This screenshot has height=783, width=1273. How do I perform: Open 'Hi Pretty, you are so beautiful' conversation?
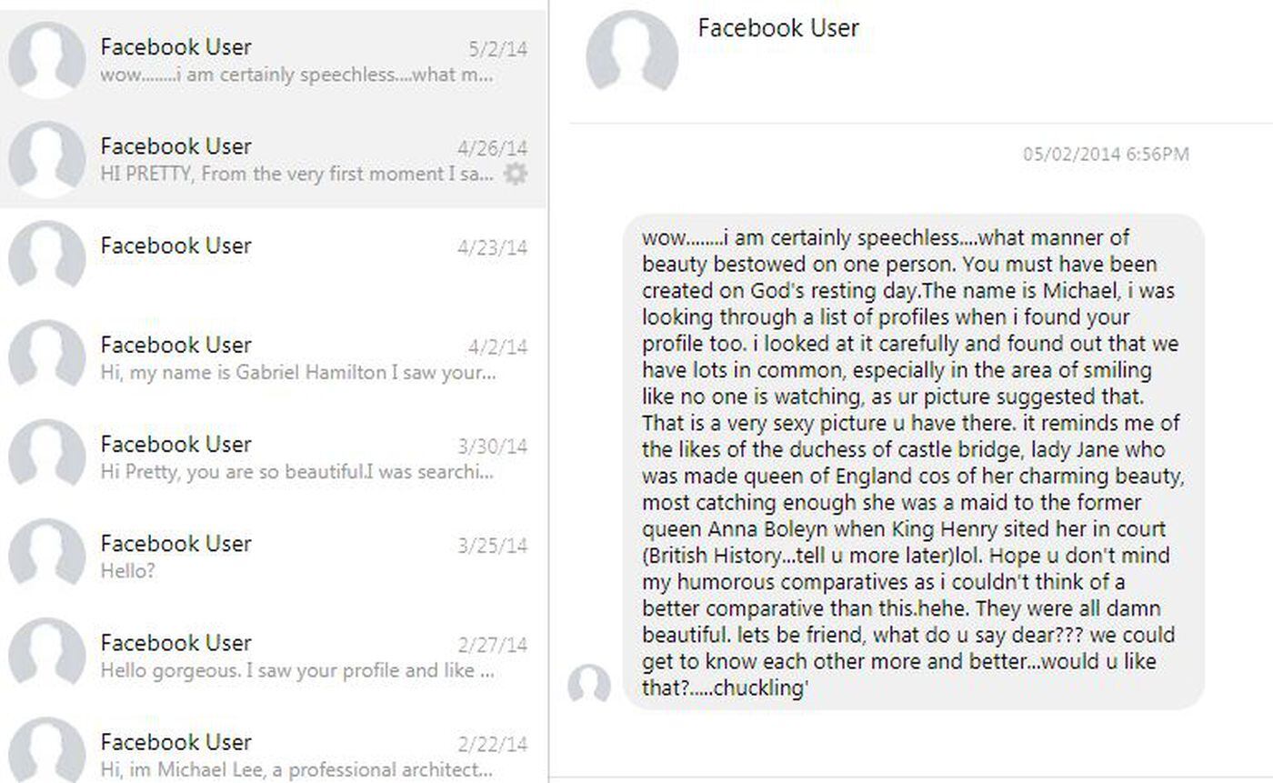click(296, 472)
